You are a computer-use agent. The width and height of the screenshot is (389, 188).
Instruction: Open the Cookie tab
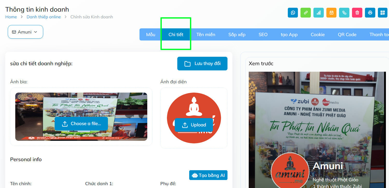coord(318,35)
